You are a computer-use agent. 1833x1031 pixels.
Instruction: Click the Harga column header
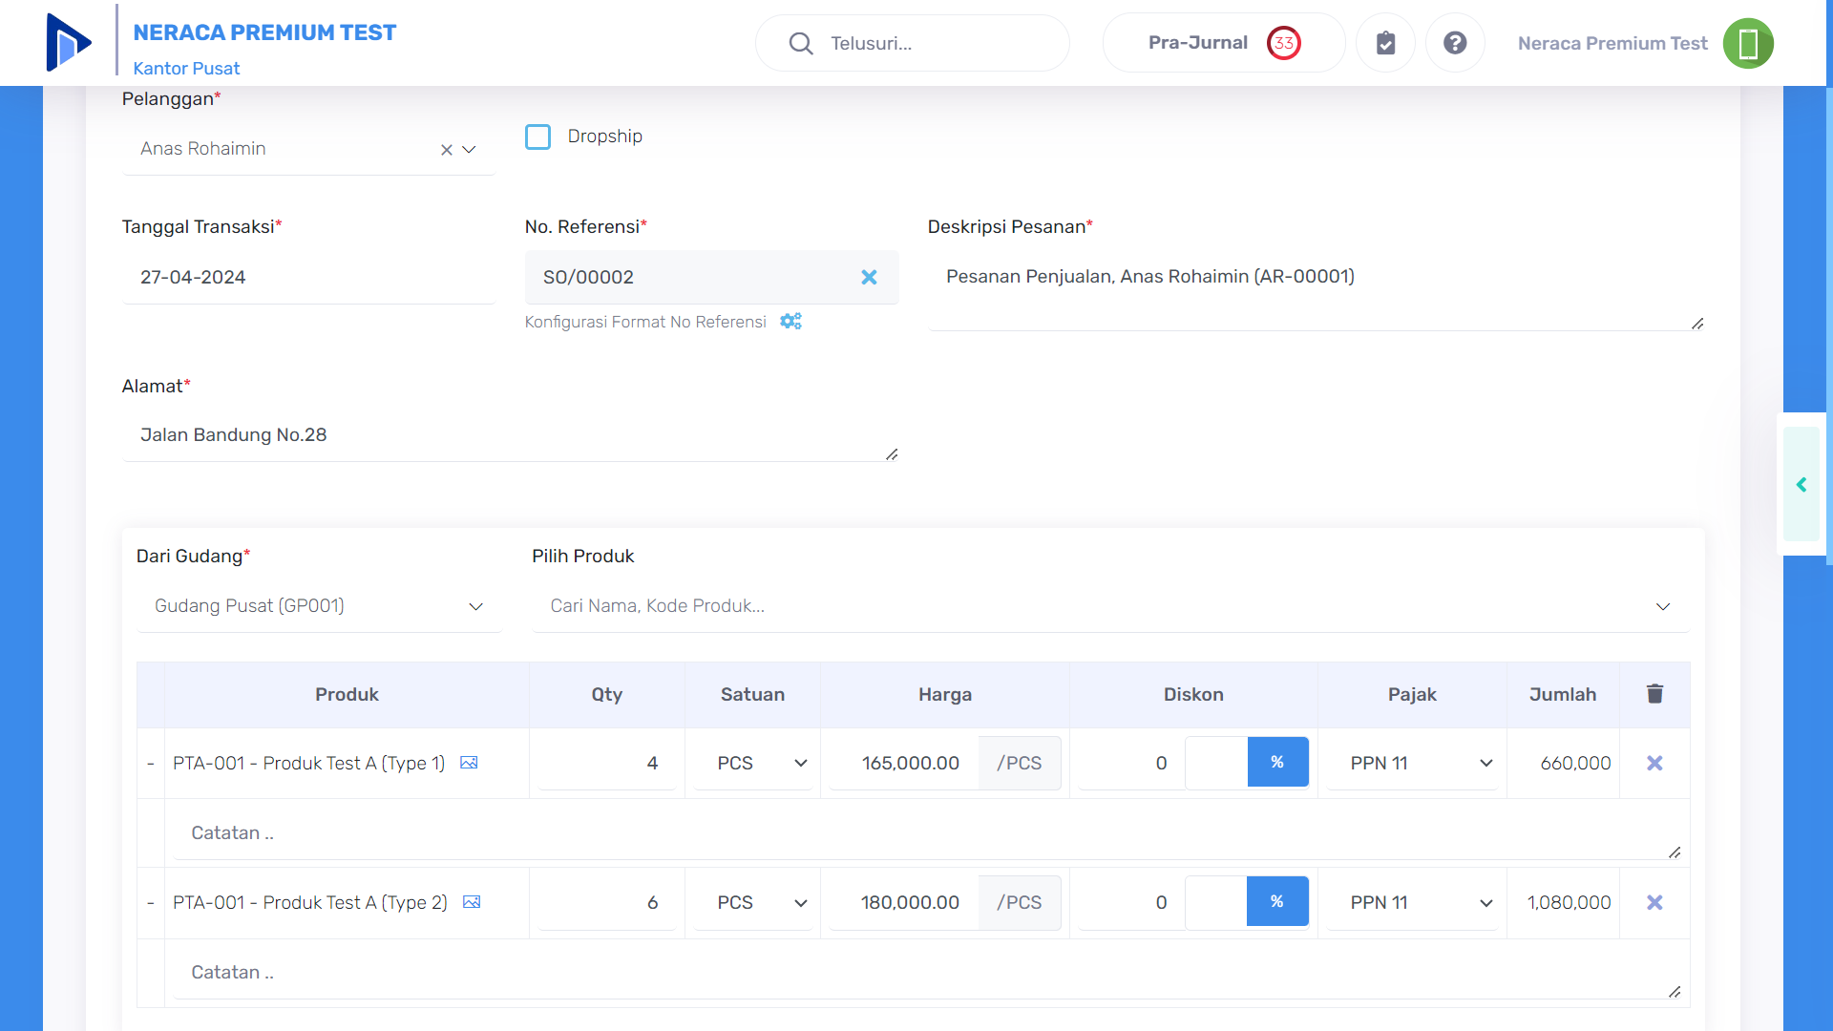click(x=945, y=695)
